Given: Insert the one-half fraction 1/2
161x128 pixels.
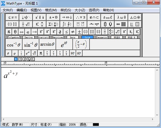Looking at the screenshot, I should (x=21, y=53).
